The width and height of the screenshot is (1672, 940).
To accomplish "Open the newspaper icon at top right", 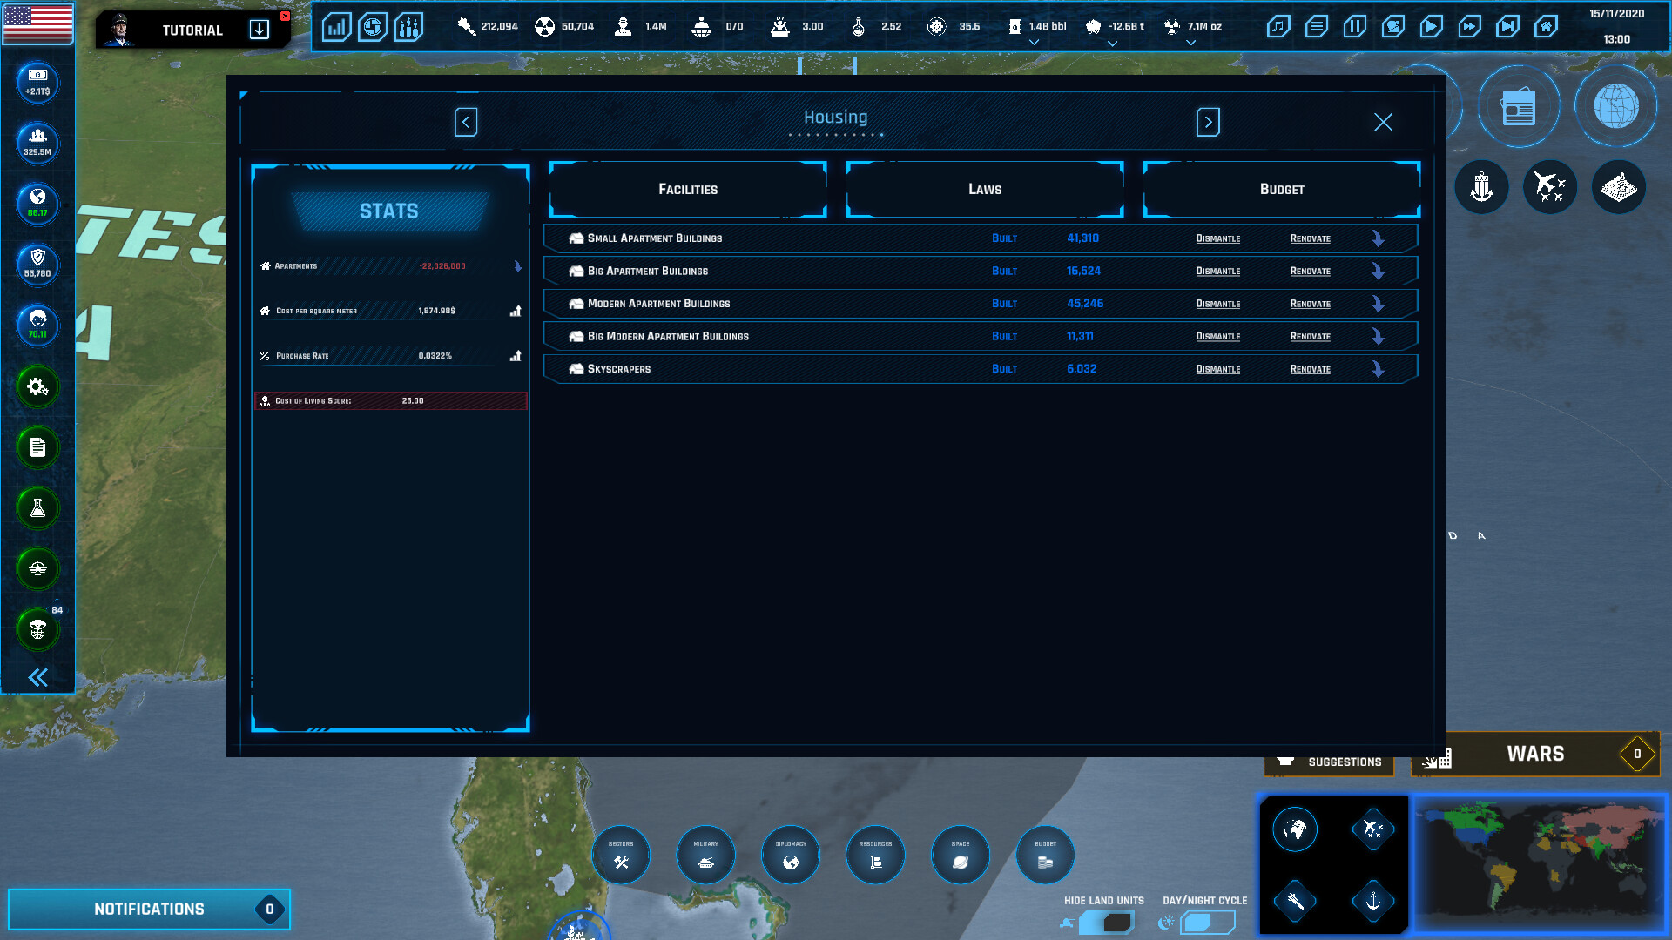I will pos(1519,108).
